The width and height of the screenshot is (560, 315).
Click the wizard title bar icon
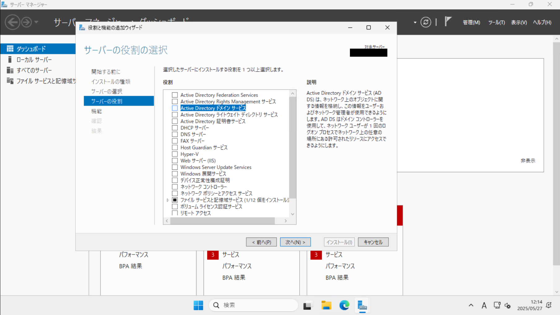82,28
